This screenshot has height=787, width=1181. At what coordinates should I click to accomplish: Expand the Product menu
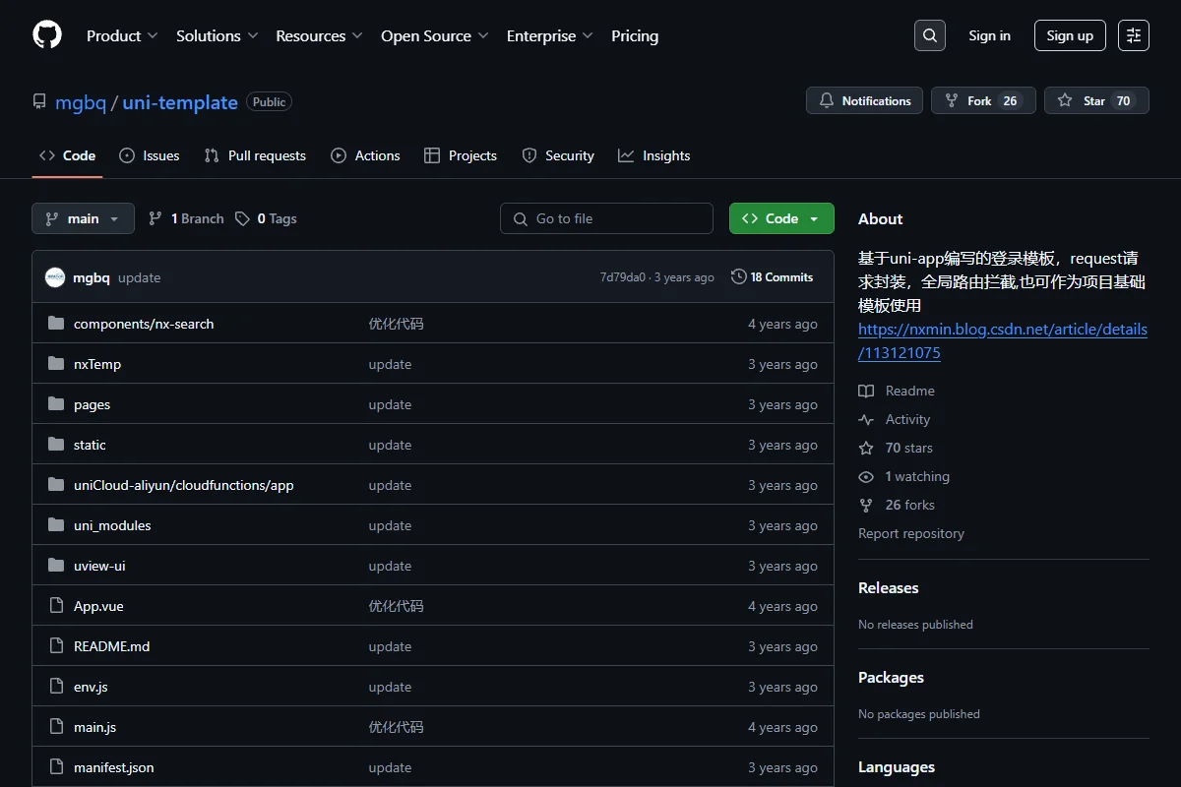coord(122,35)
